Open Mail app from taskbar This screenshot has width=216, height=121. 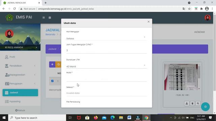pos(104,118)
